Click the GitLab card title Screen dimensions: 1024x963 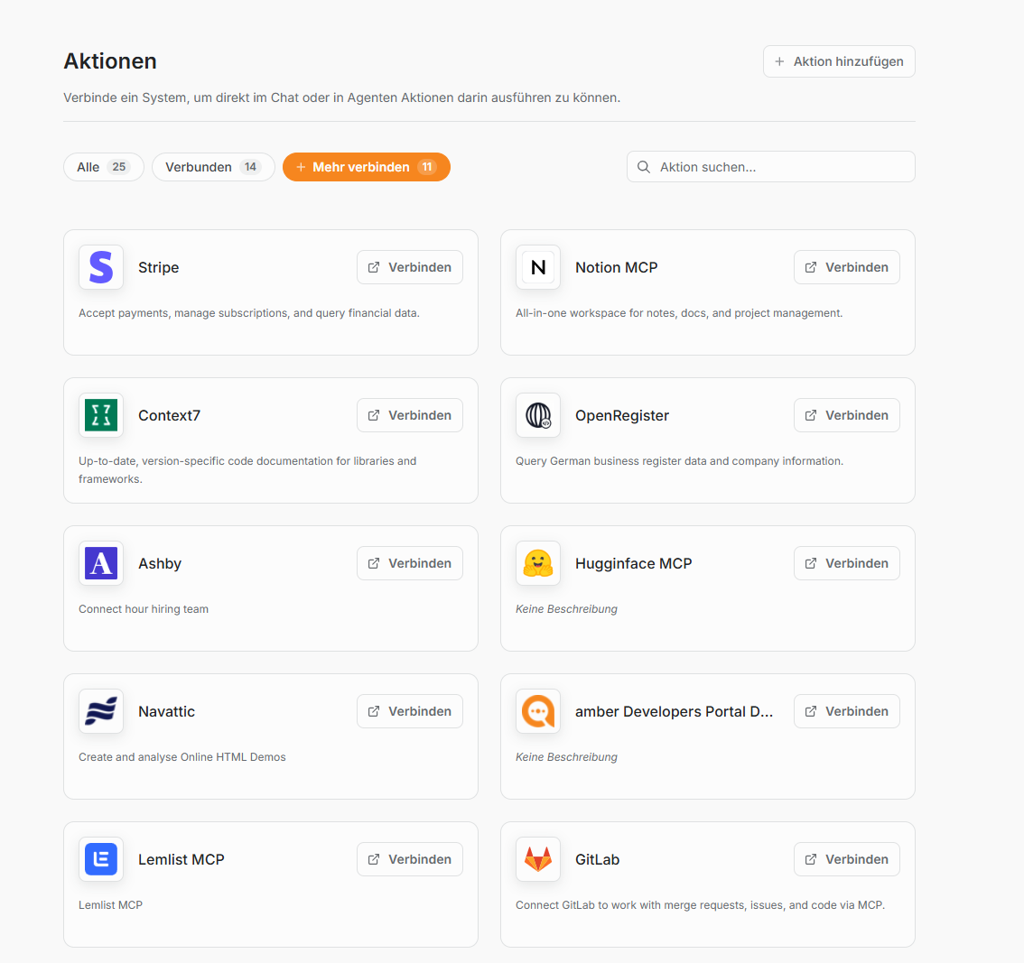[x=597, y=859]
